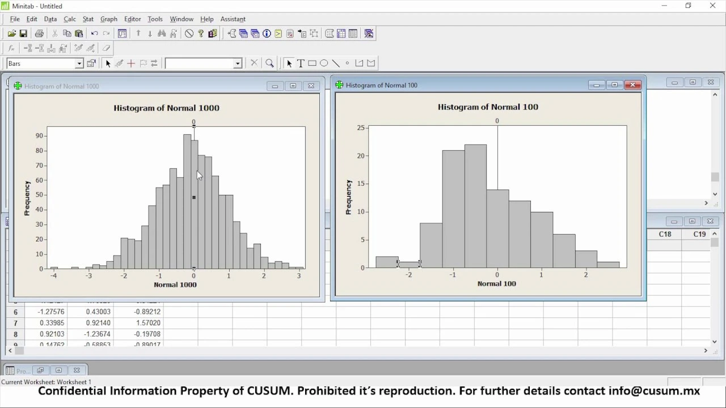Activate the red Crosshairs tool
The height and width of the screenshot is (408, 726).
131,63
